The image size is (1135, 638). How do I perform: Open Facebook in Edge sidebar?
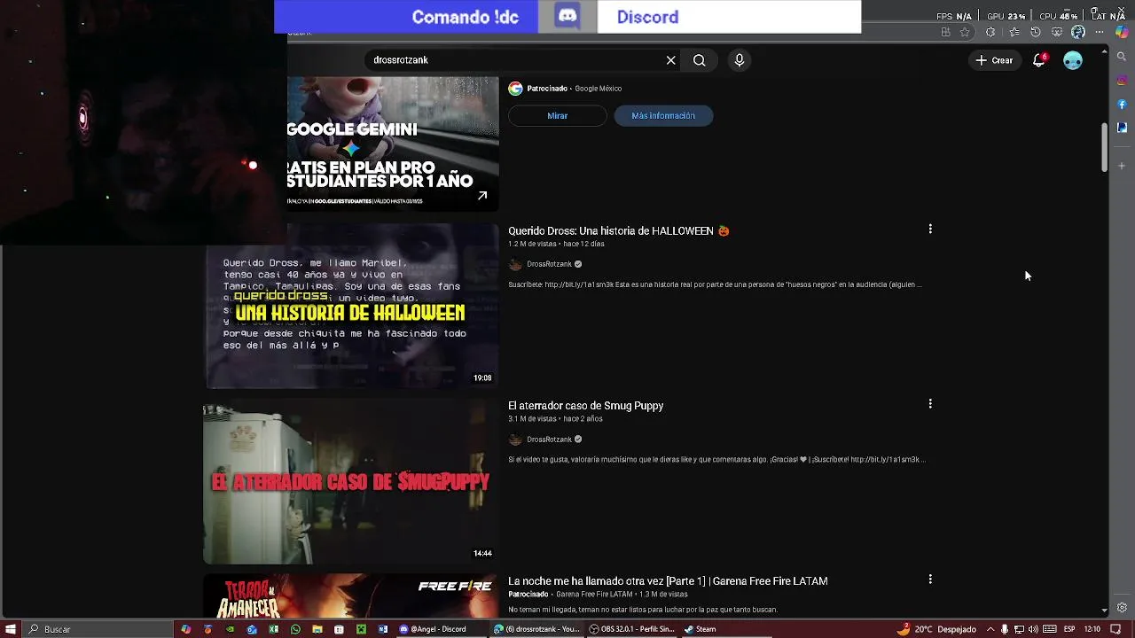click(x=1122, y=105)
